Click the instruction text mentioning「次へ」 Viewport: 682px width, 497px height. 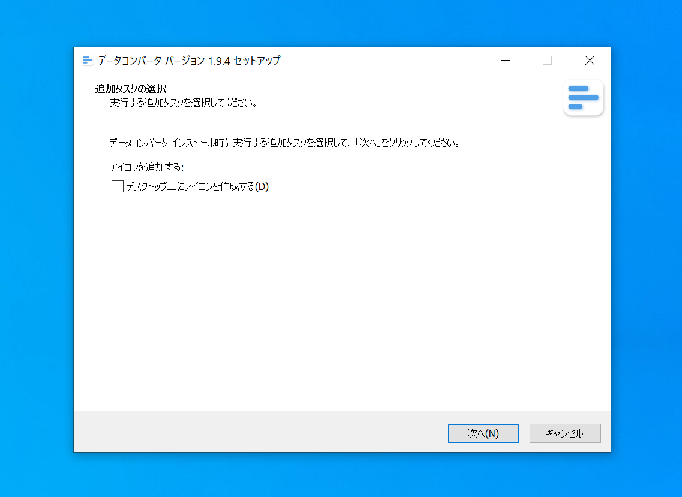284,143
